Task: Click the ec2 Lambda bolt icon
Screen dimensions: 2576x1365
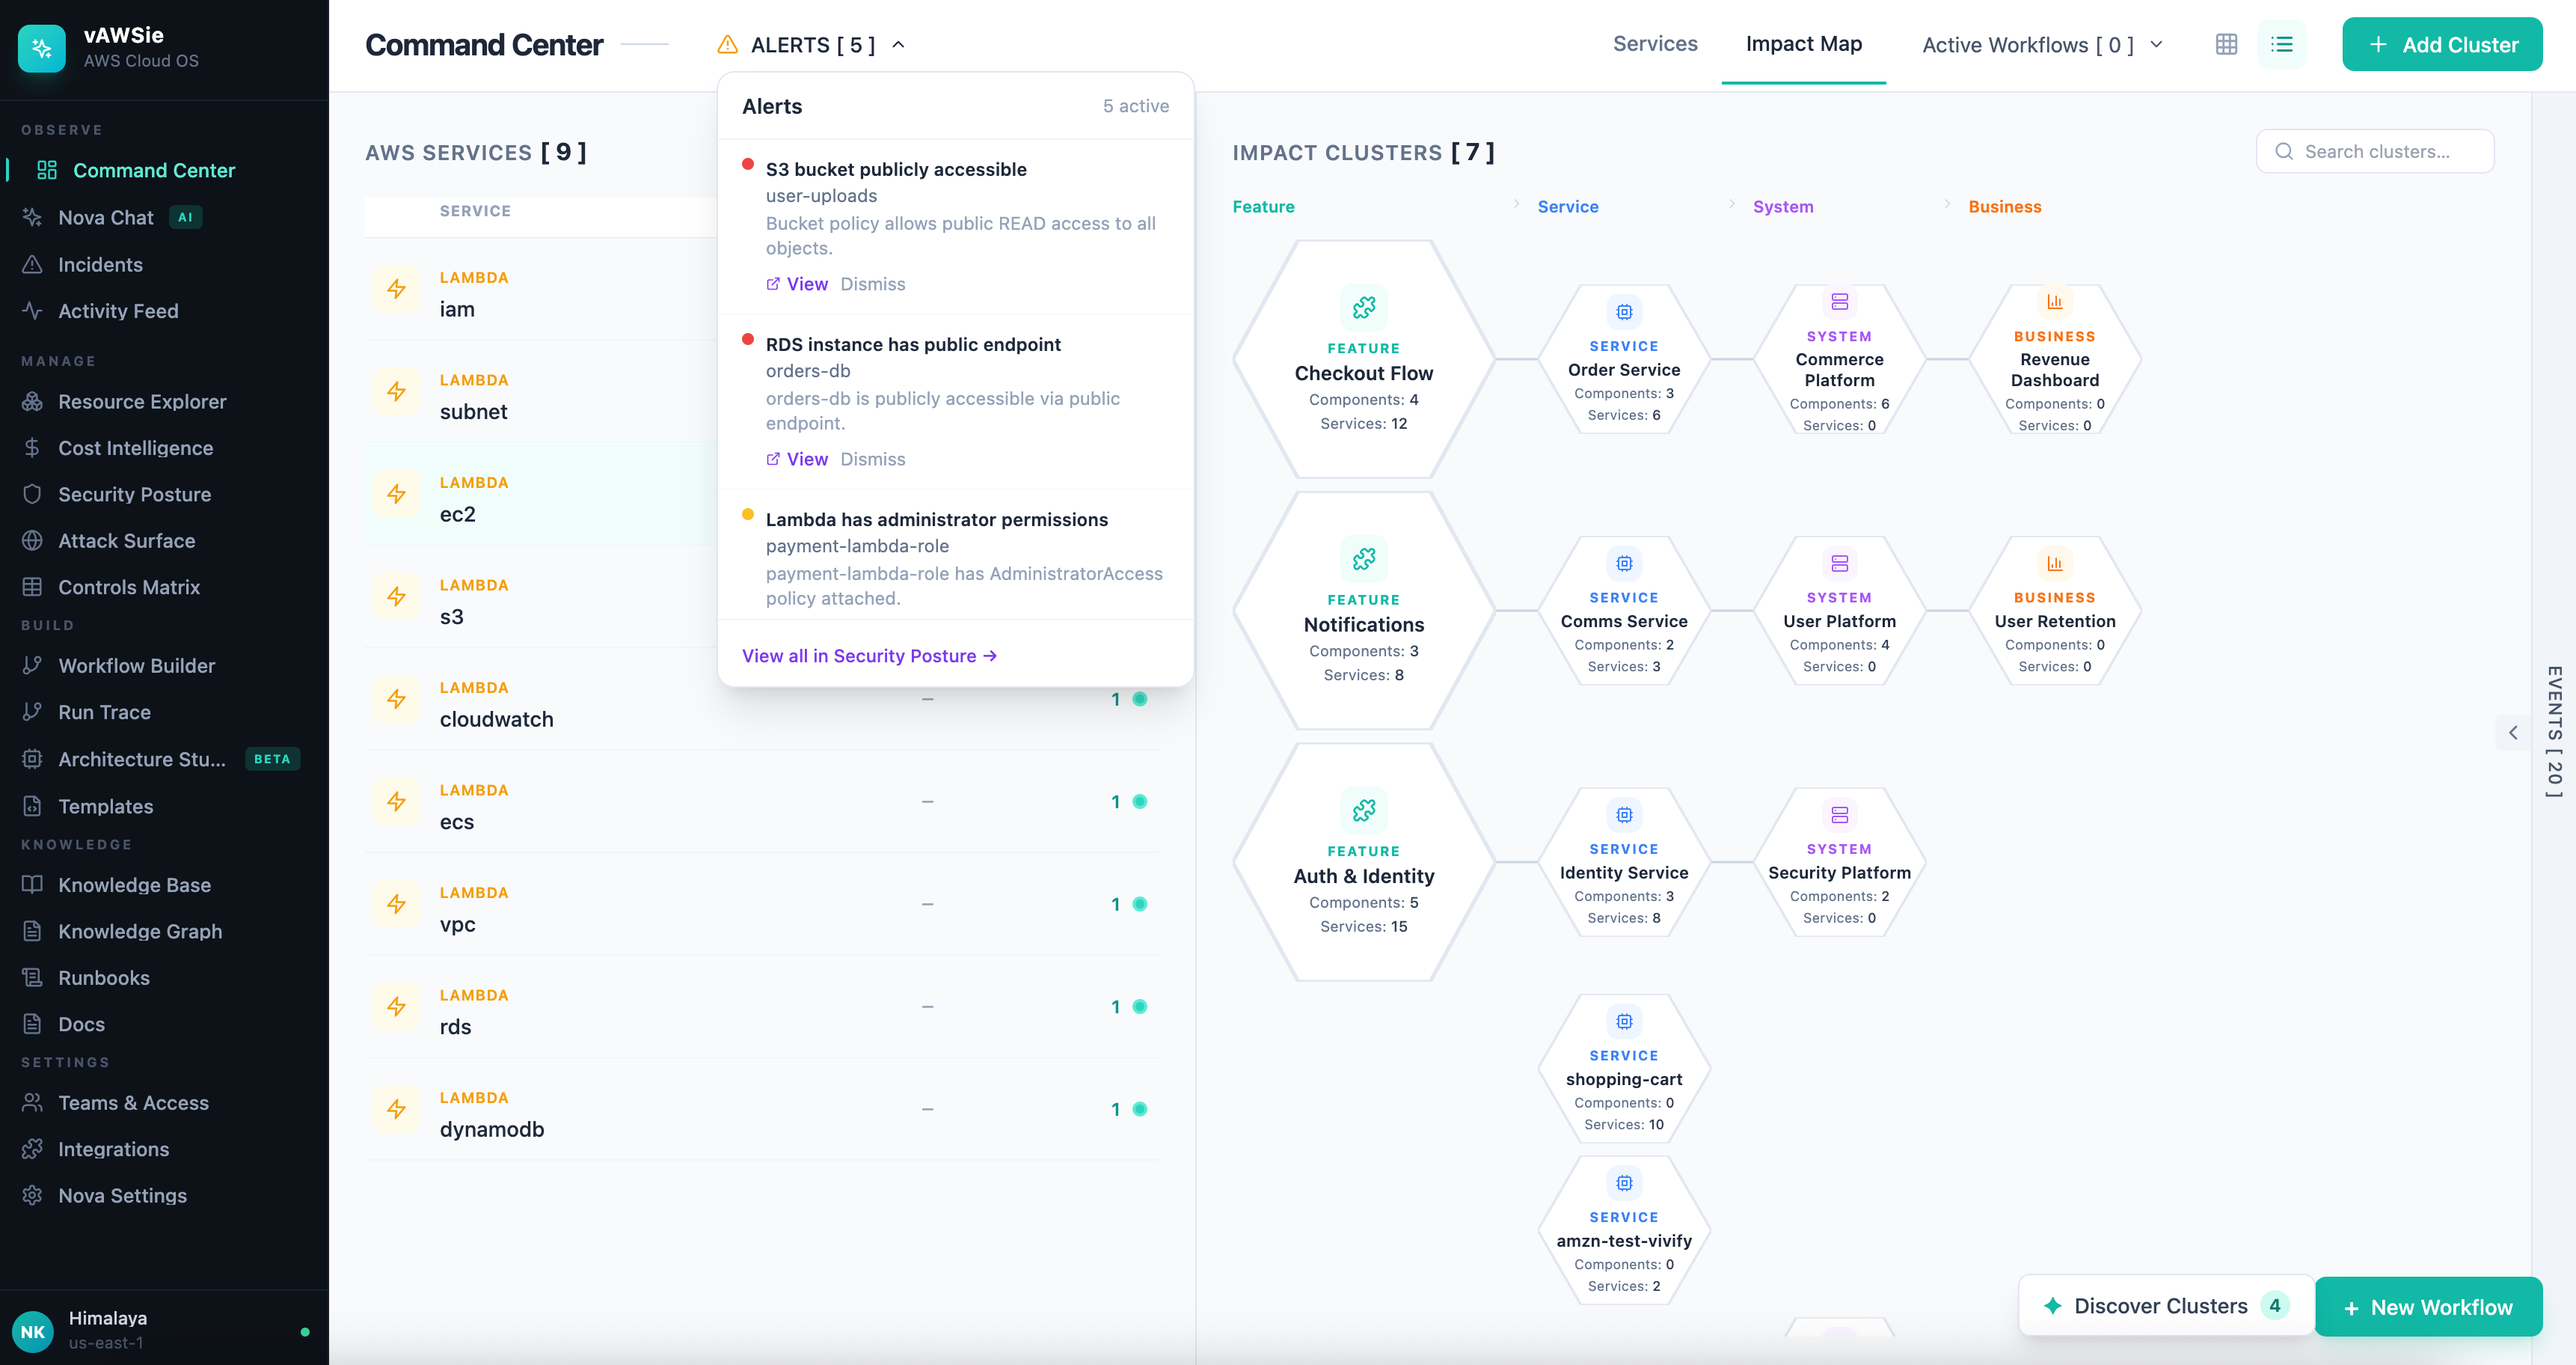Action: (397, 493)
